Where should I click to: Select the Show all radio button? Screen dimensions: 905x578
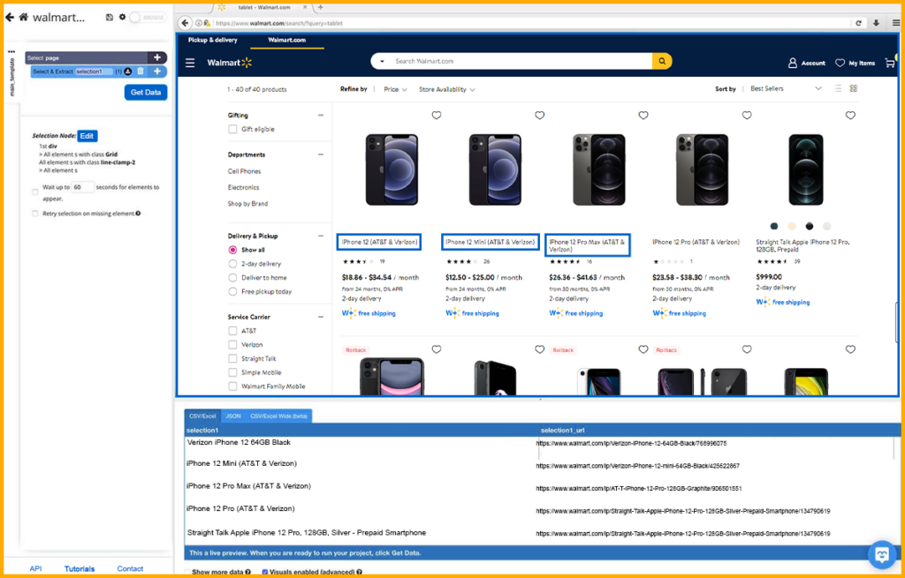232,250
